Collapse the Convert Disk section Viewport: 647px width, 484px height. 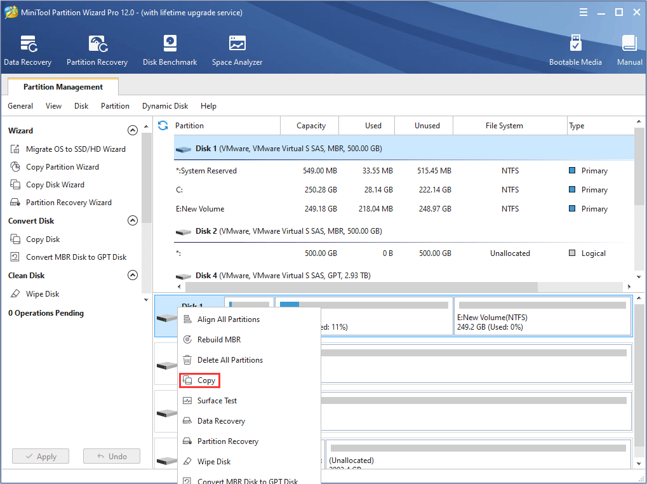coord(133,221)
